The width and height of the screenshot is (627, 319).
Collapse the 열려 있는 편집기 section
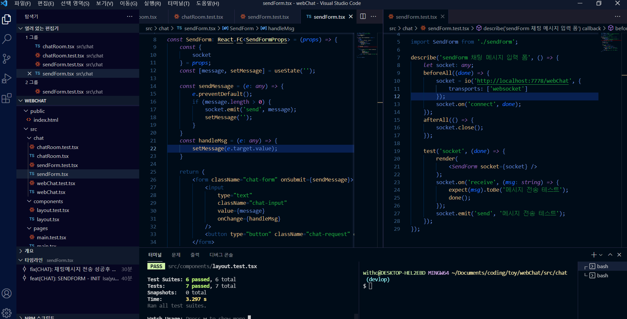[78, 28]
